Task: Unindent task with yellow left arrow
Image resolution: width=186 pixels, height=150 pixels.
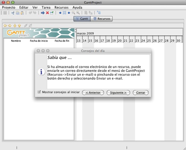Action: coord(5,25)
